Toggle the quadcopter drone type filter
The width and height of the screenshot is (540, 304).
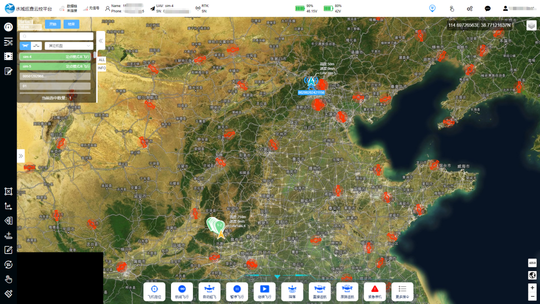point(25,45)
